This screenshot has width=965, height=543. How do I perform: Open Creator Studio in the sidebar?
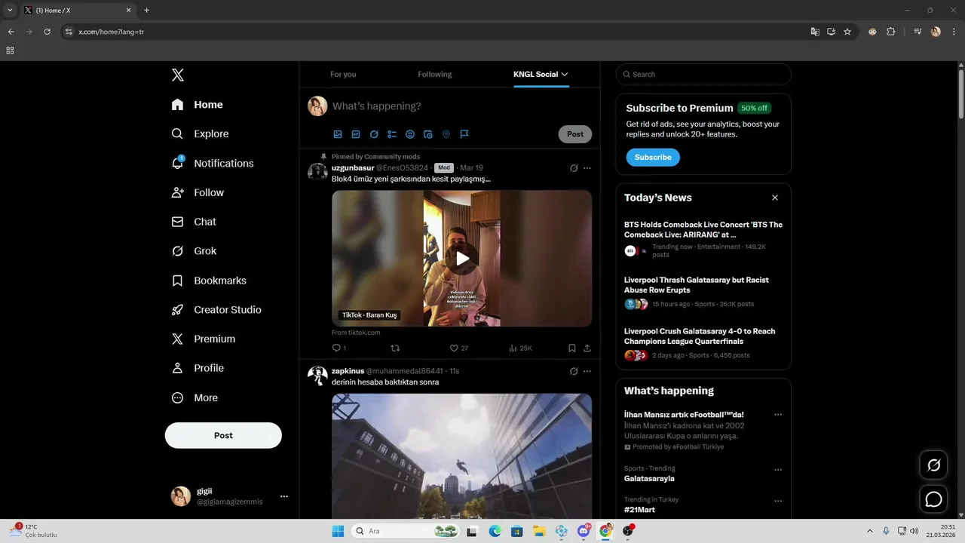(216, 310)
